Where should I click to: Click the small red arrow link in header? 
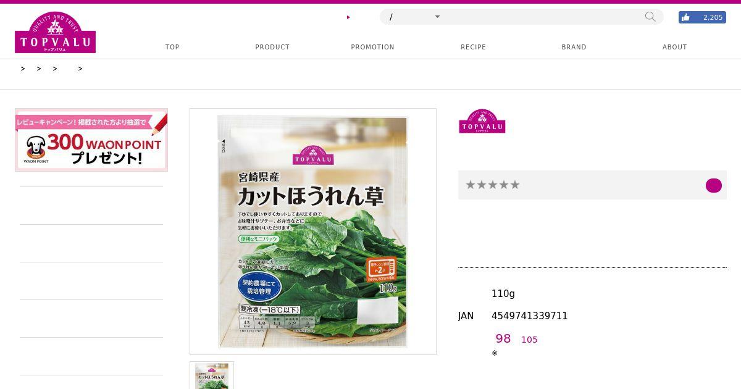[348, 17]
